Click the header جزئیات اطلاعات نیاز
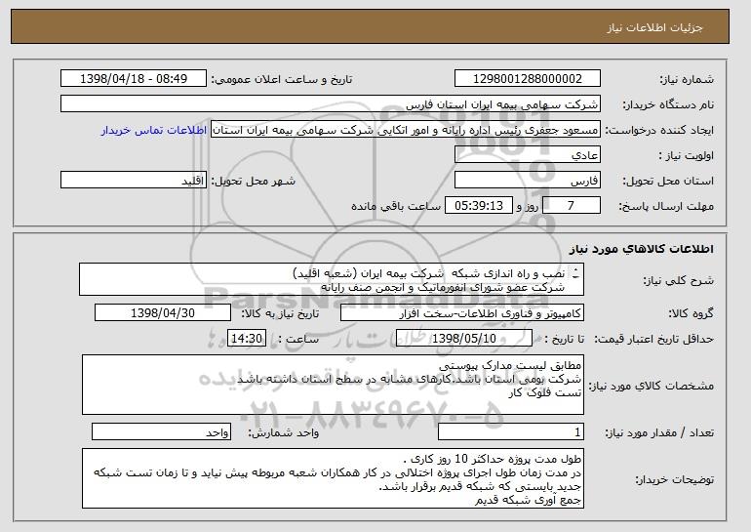The width and height of the screenshot is (751, 532). 654,27
